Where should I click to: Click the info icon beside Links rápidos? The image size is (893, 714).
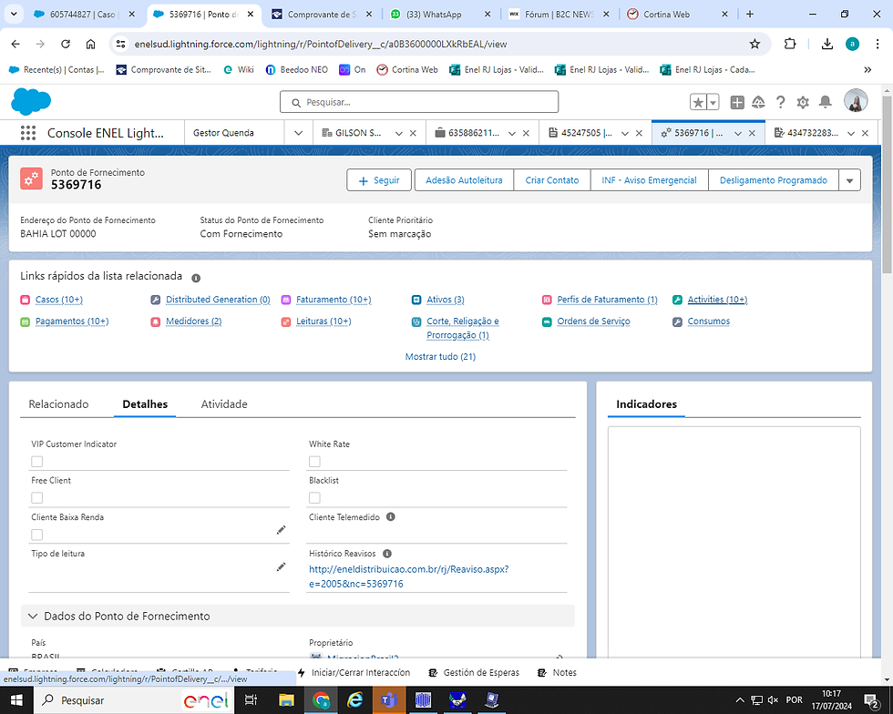pyautogui.click(x=196, y=278)
